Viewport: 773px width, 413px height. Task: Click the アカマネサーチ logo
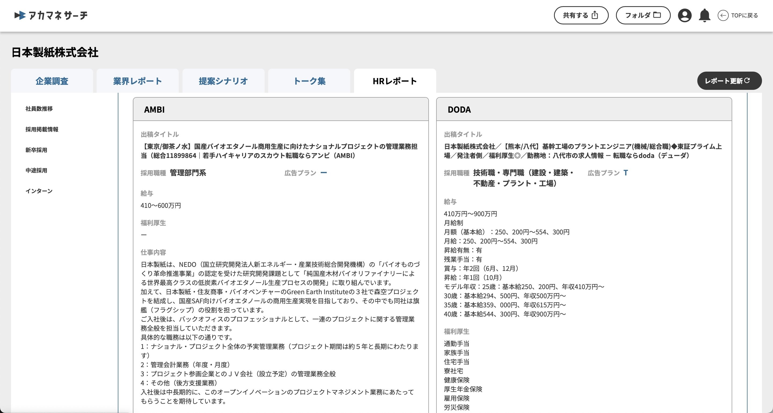click(51, 15)
